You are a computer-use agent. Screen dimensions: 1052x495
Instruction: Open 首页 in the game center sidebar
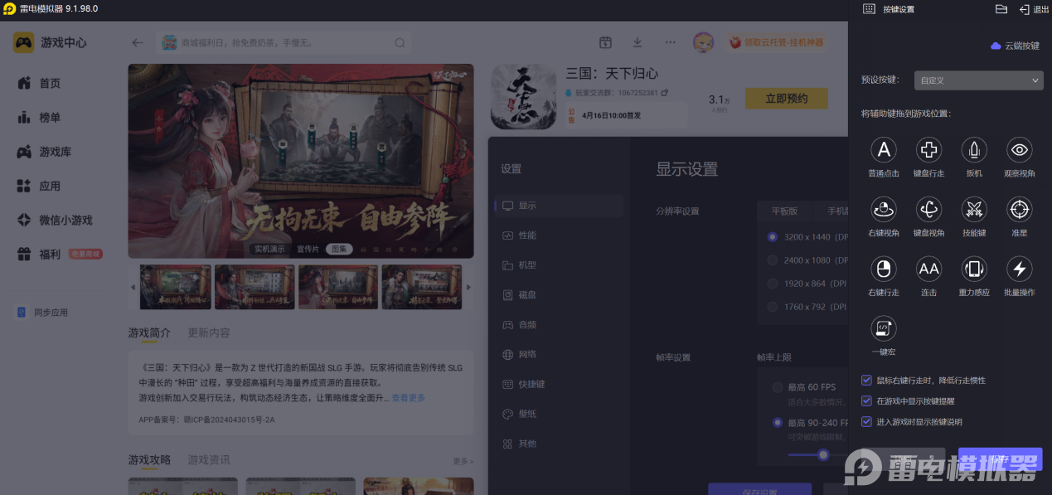[50, 83]
